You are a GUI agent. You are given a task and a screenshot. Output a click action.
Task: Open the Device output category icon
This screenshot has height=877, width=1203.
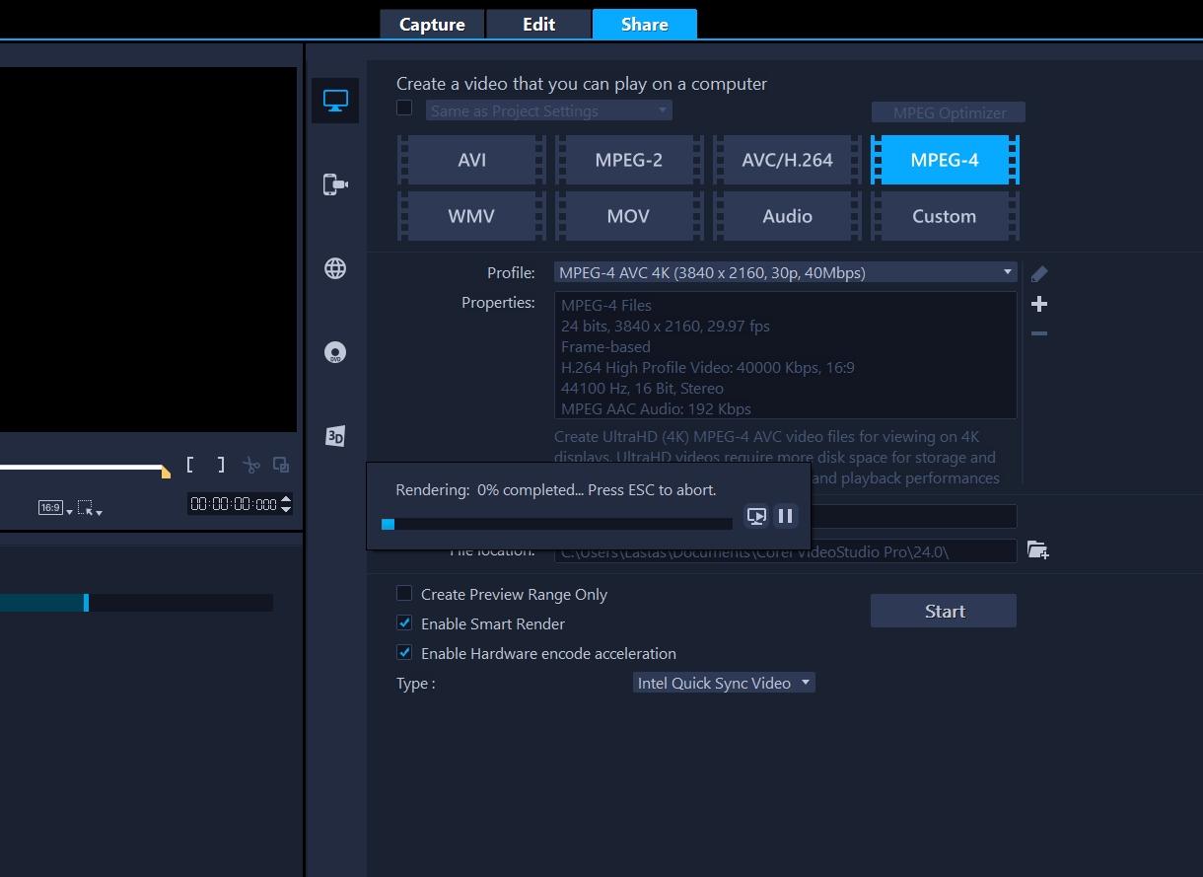coord(335,184)
